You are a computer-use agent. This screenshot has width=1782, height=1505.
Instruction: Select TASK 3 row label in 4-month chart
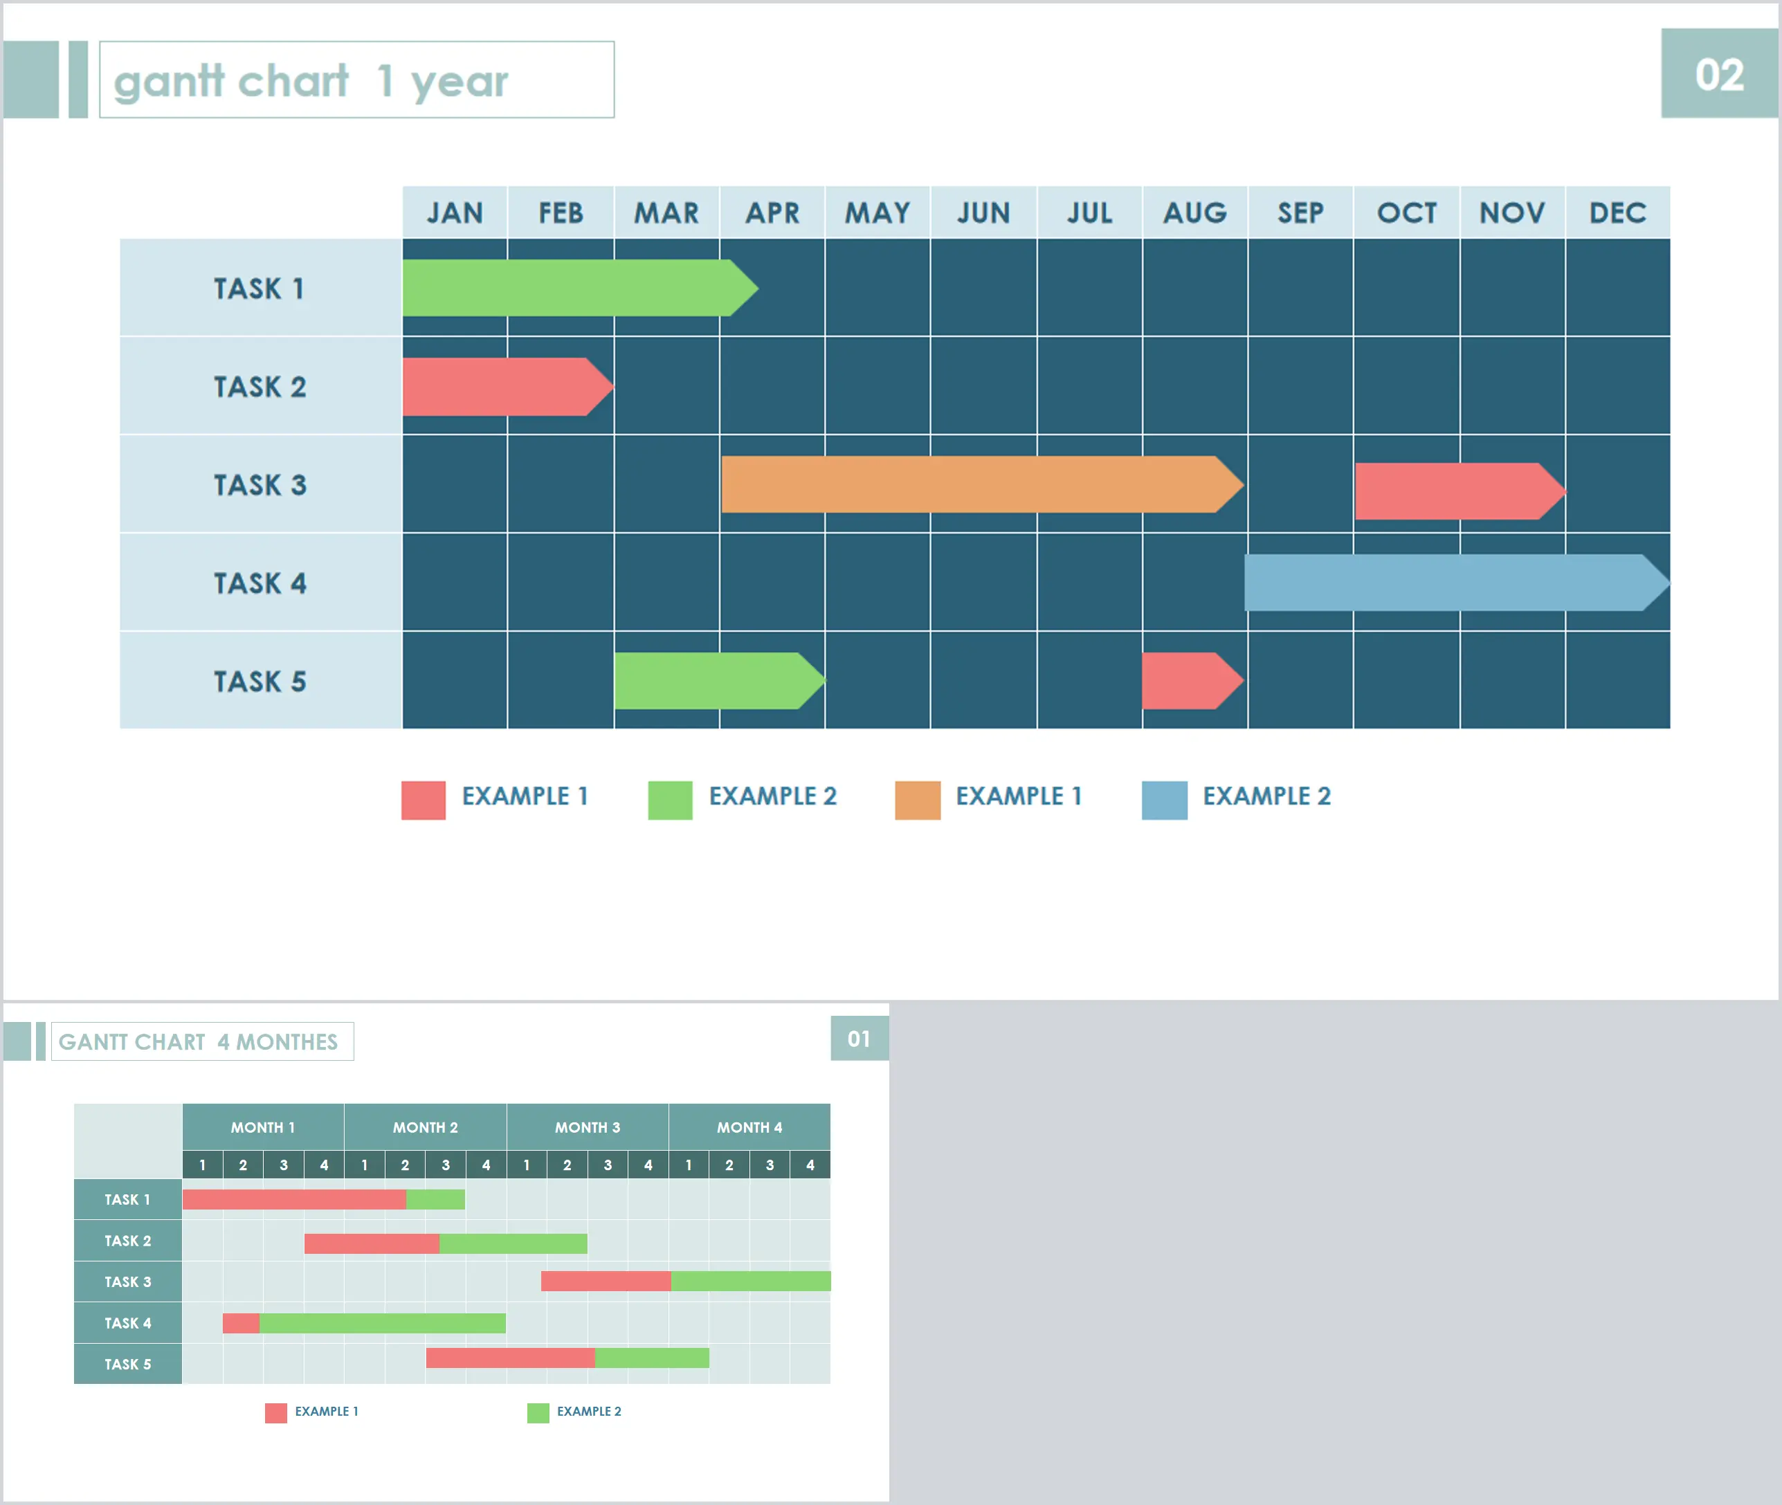pyautogui.click(x=128, y=1281)
